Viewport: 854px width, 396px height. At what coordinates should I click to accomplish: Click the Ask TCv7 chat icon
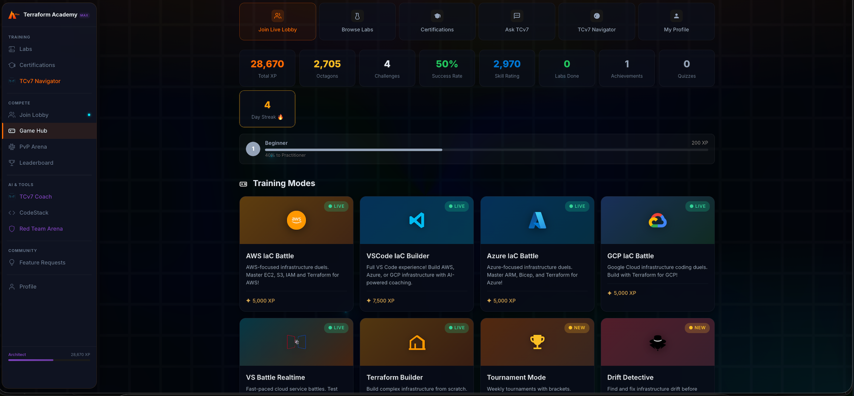tap(517, 16)
